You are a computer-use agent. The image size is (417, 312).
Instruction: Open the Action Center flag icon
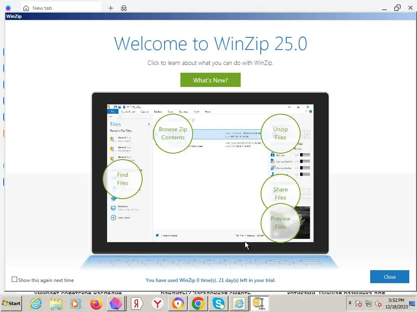click(x=358, y=303)
